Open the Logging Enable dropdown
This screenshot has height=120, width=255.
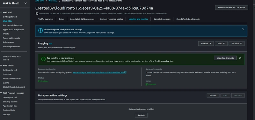click(206, 43)
